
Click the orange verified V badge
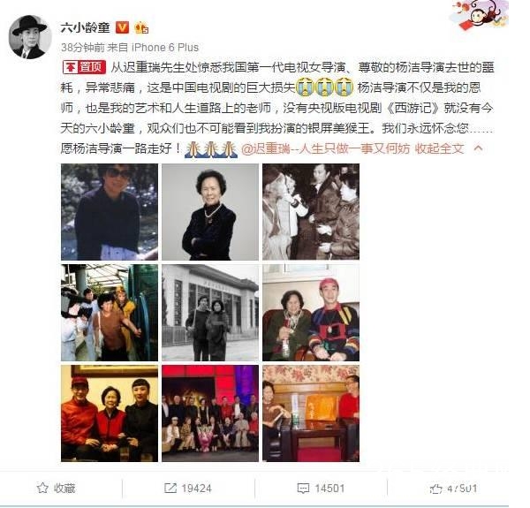pos(122,27)
